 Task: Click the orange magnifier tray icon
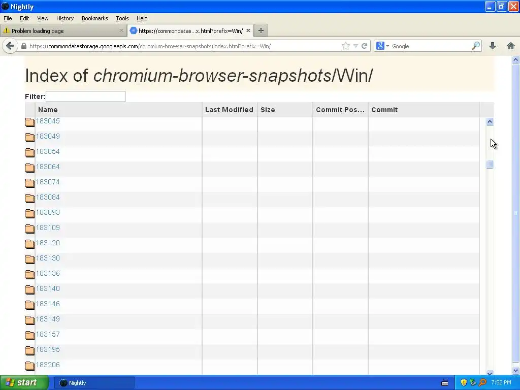click(x=482, y=383)
